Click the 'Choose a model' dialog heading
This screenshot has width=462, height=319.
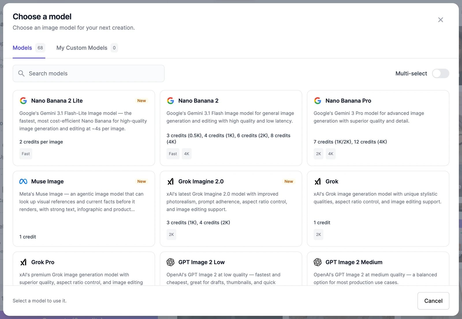[42, 17]
